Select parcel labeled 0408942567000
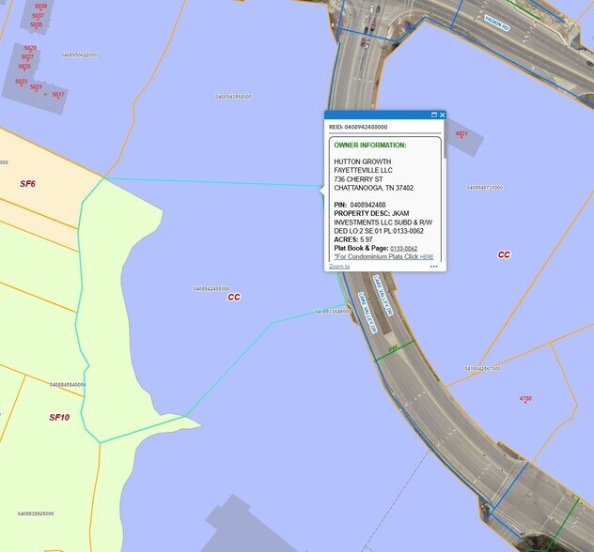The height and width of the screenshot is (552, 594). tap(483, 369)
